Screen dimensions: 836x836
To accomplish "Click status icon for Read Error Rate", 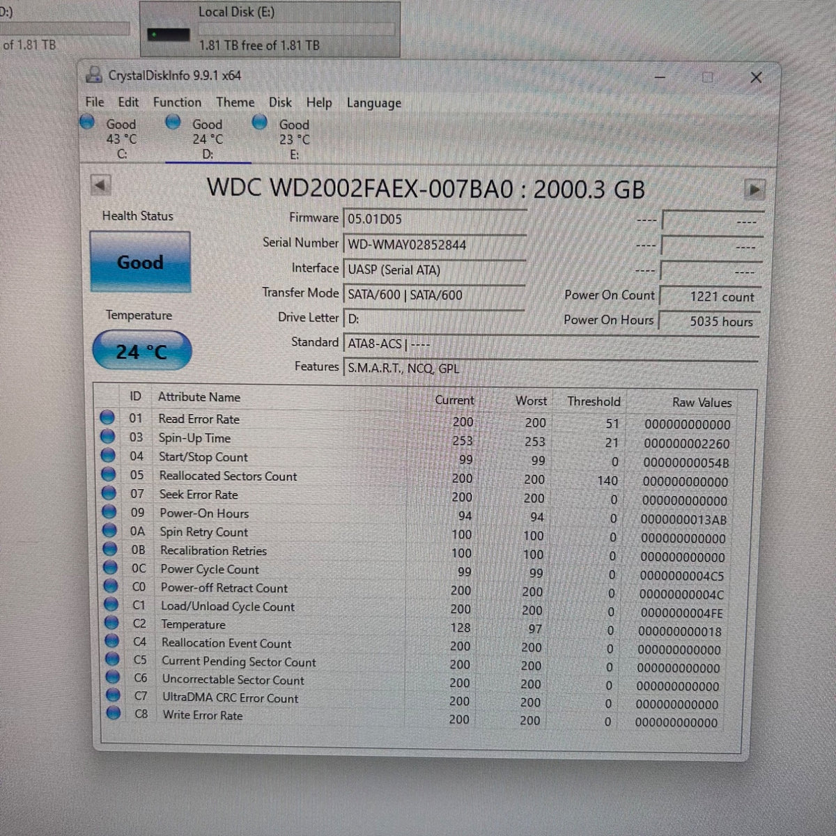I will 107,417.
